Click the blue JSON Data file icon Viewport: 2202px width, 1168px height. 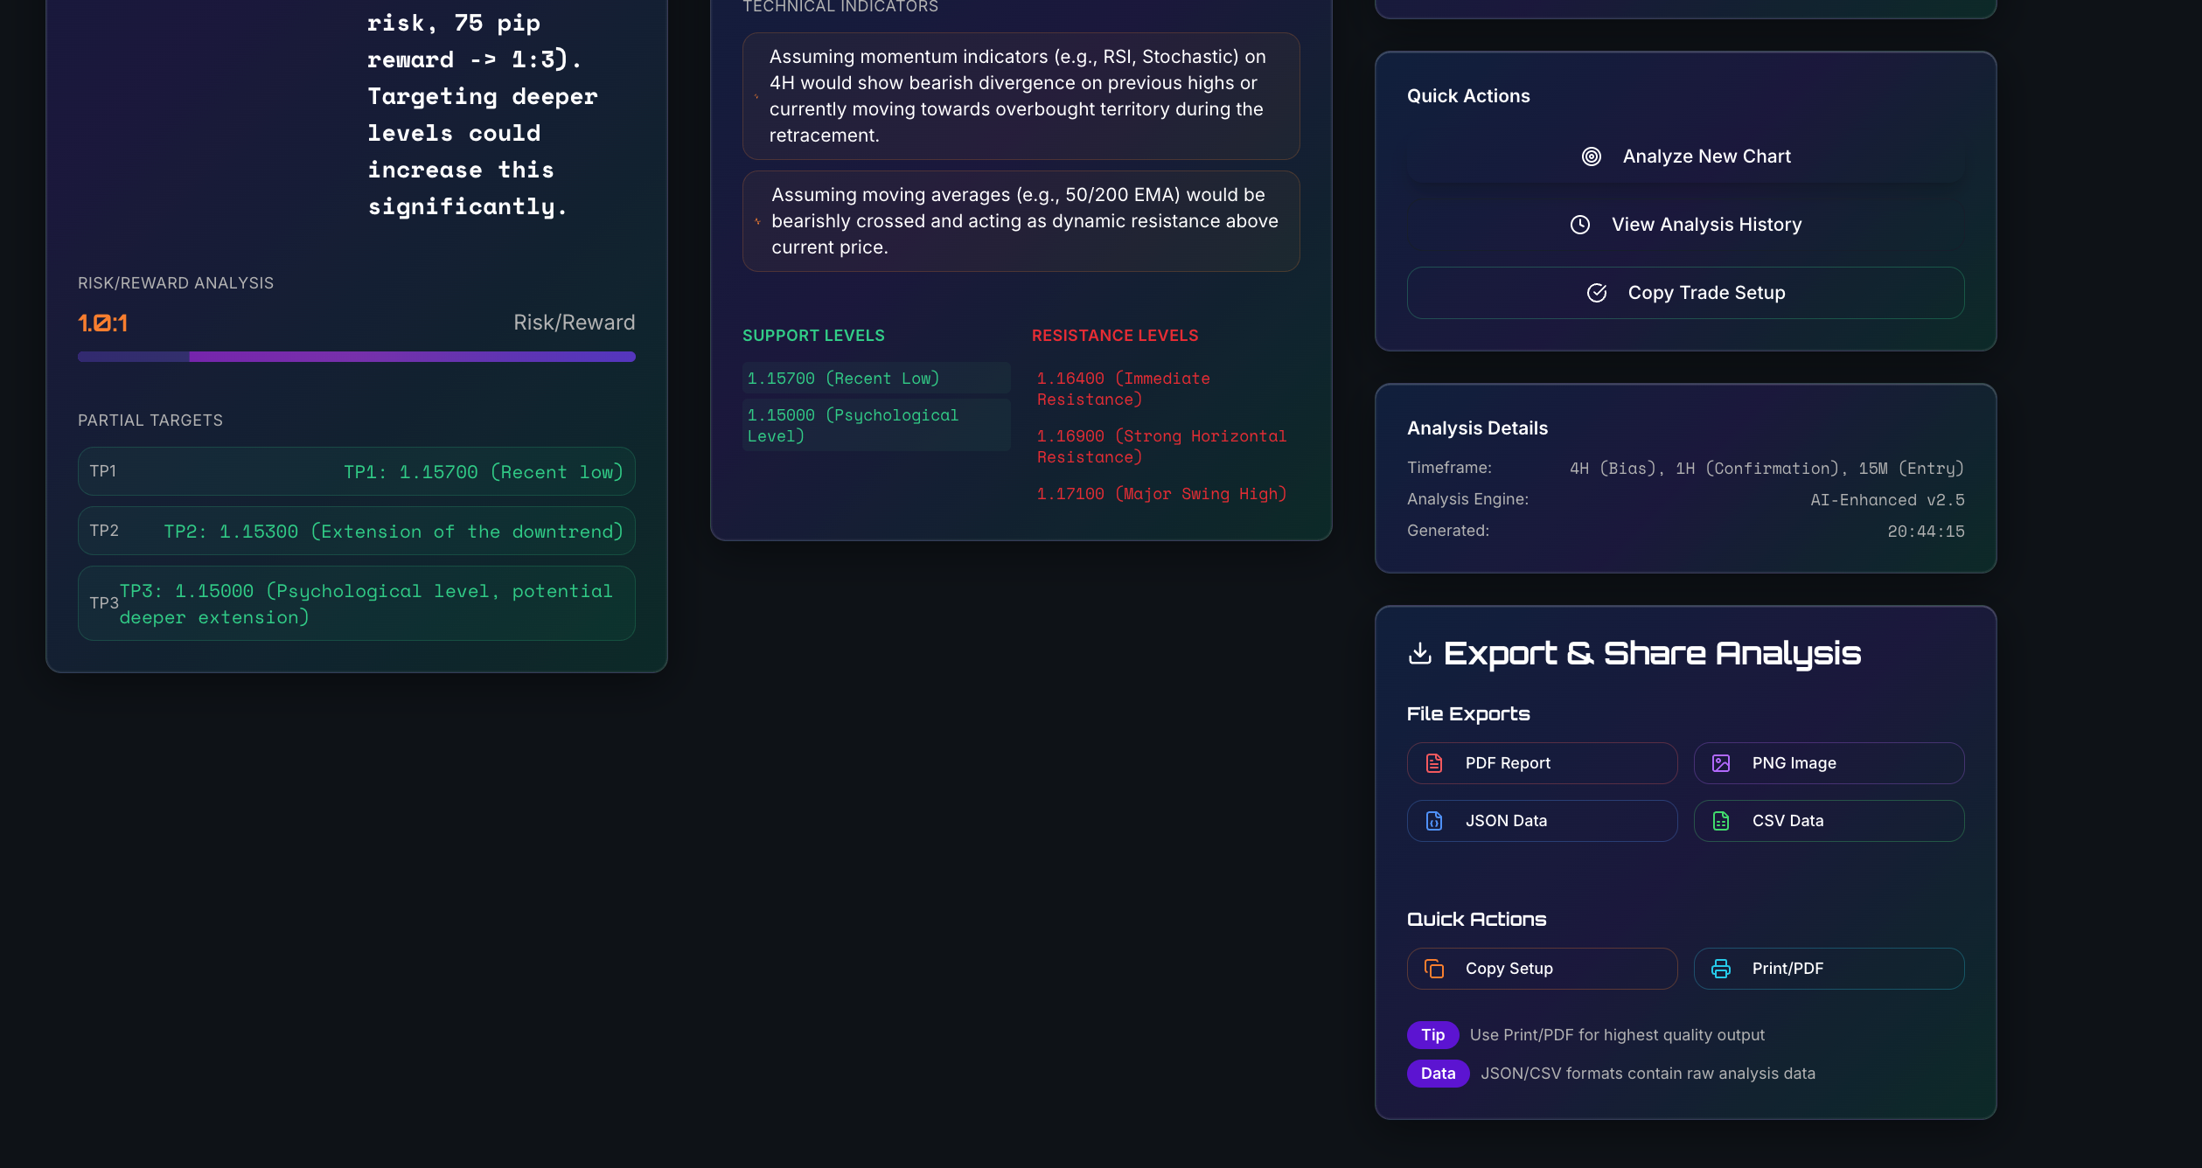pyautogui.click(x=1434, y=821)
